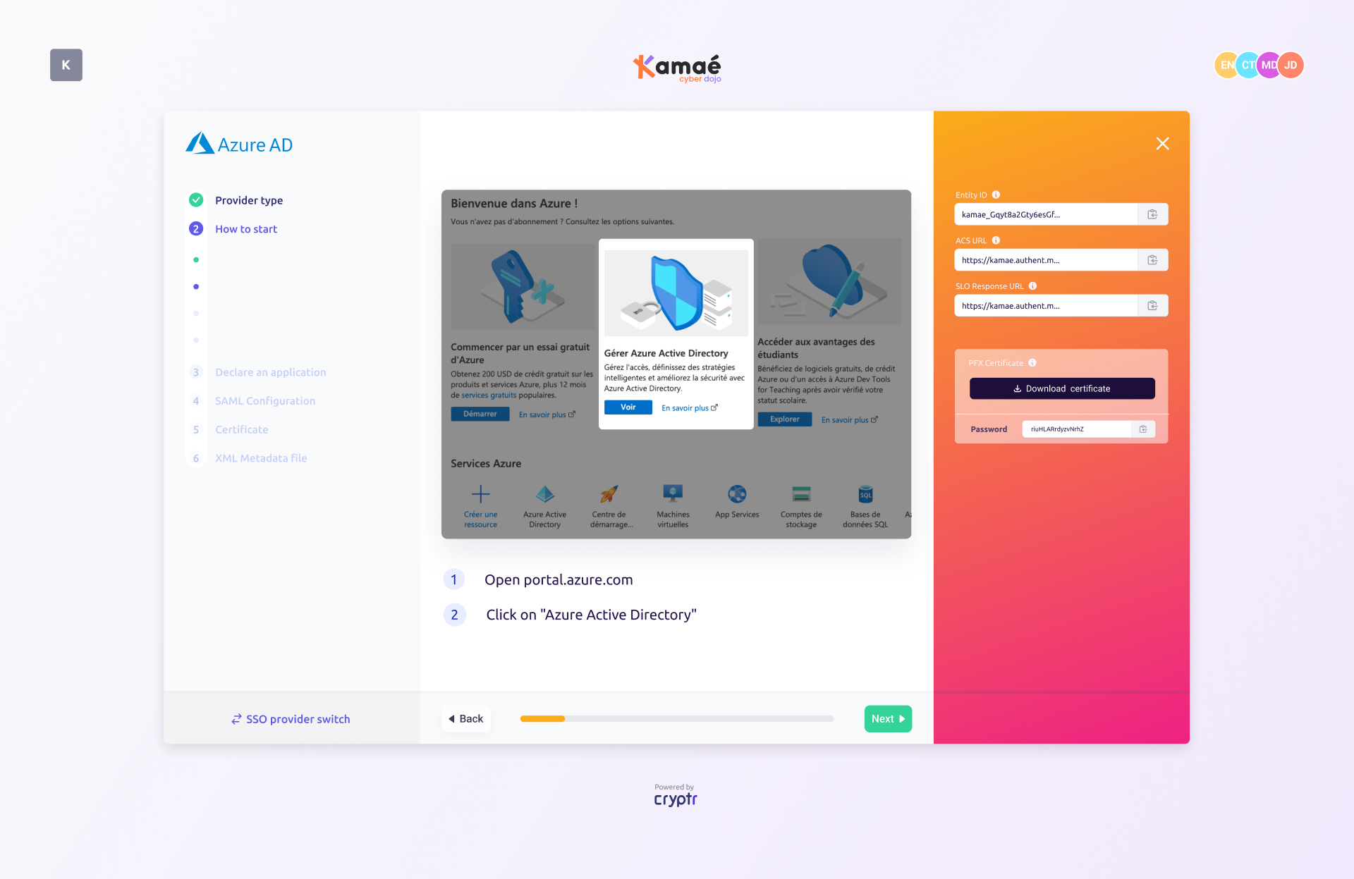Screen dimensions: 1354x879
Task: Click the 'Back' navigation button
Action: pyautogui.click(x=466, y=719)
